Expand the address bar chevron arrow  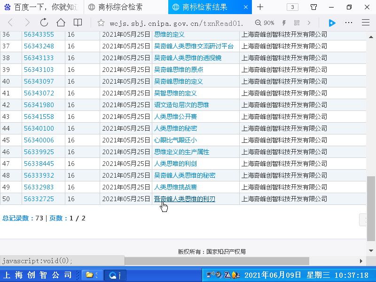[x=309, y=23]
